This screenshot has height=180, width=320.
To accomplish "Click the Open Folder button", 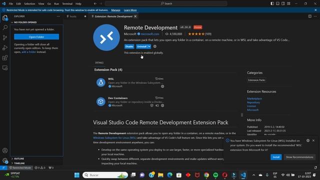I will 36,36.
